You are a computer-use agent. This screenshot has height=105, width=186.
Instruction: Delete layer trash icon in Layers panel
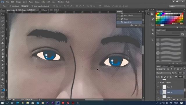pyautogui.click(x=181, y=100)
